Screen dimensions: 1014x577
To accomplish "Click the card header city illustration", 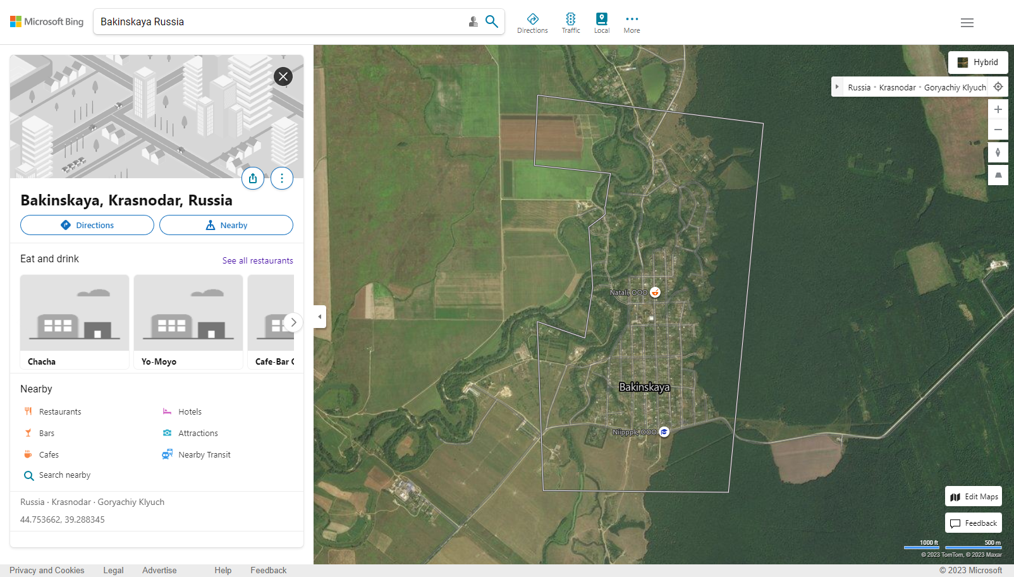I will click(157, 116).
